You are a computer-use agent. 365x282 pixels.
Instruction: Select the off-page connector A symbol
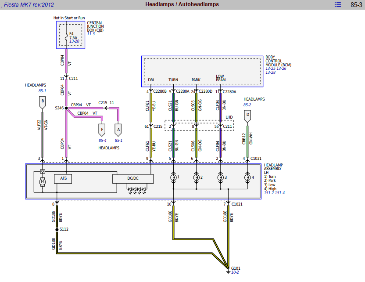pos(118,130)
